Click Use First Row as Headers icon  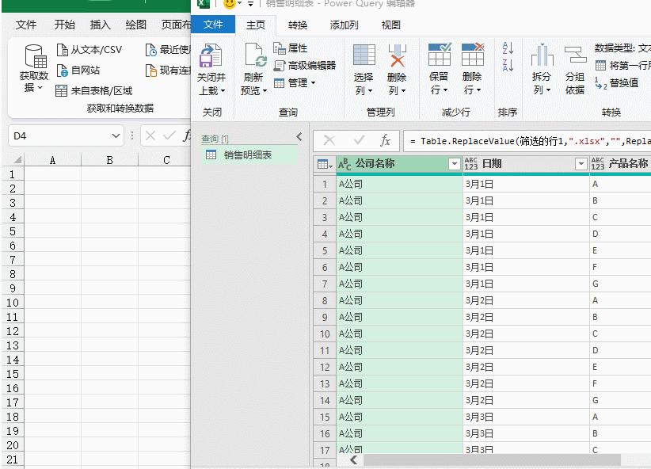pos(600,65)
